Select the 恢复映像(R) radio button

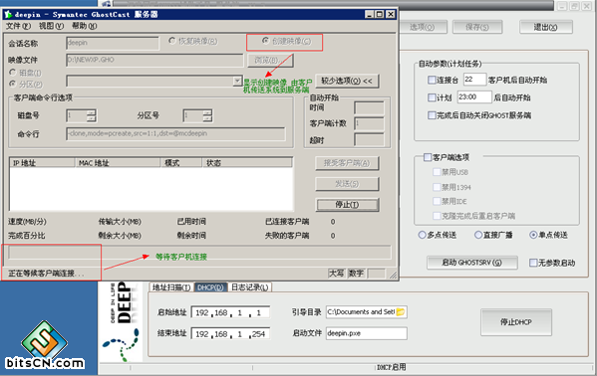click(x=172, y=41)
